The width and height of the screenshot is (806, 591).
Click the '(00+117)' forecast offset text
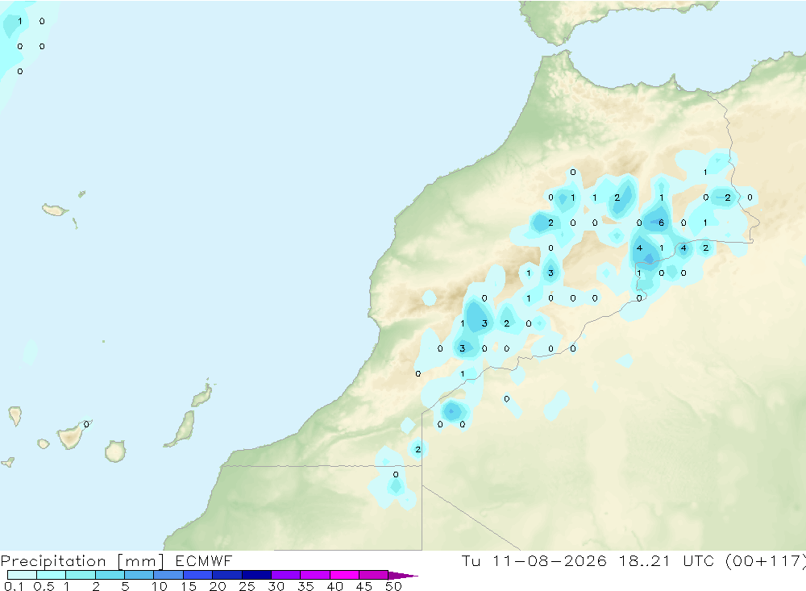[x=766, y=560]
